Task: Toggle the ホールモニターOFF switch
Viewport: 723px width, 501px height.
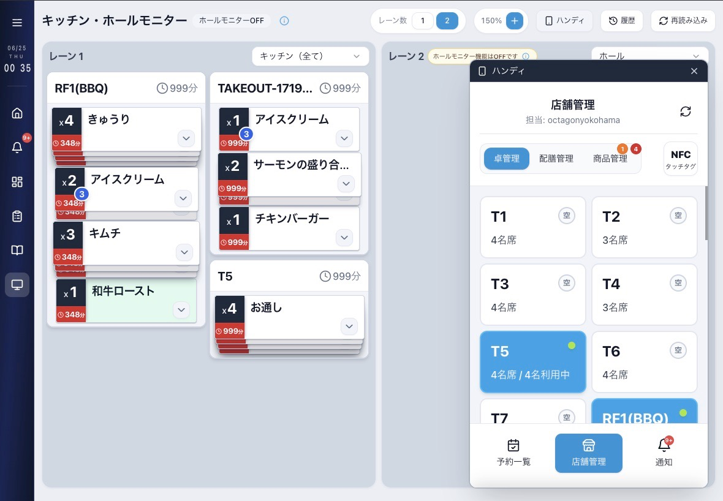Action: pos(232,21)
